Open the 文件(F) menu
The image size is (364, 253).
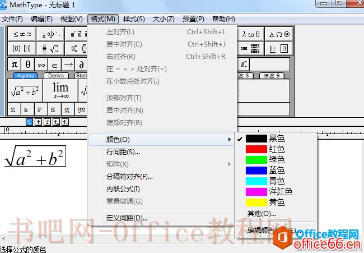tap(12, 19)
